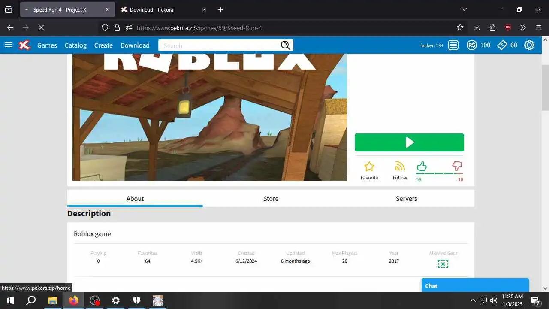Click the like/dislike vote ratio bar

(440, 173)
